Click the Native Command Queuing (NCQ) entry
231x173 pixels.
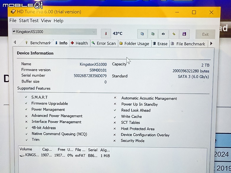pyautogui.click(x=59, y=134)
